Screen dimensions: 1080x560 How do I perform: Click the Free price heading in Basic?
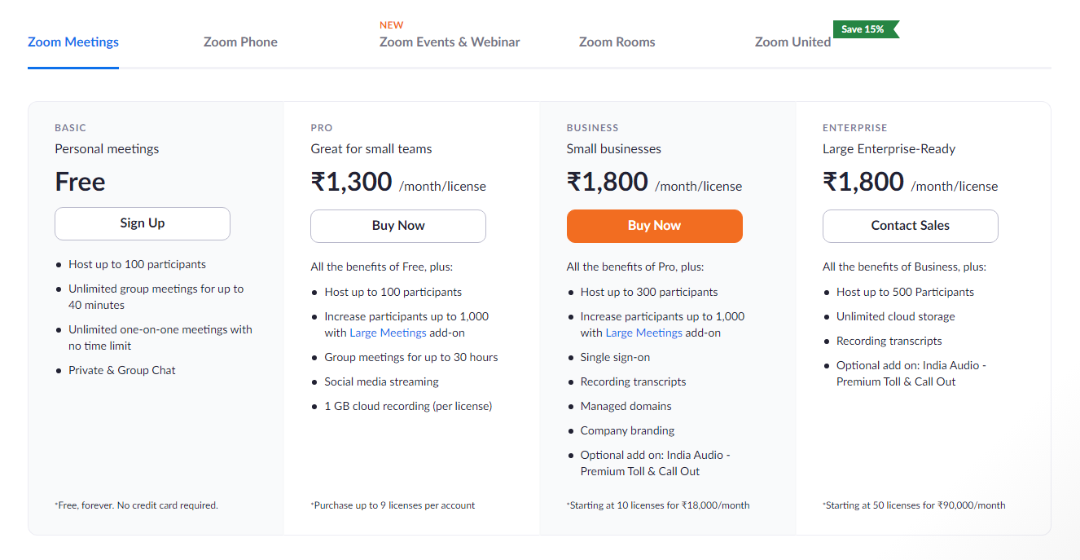(80, 182)
